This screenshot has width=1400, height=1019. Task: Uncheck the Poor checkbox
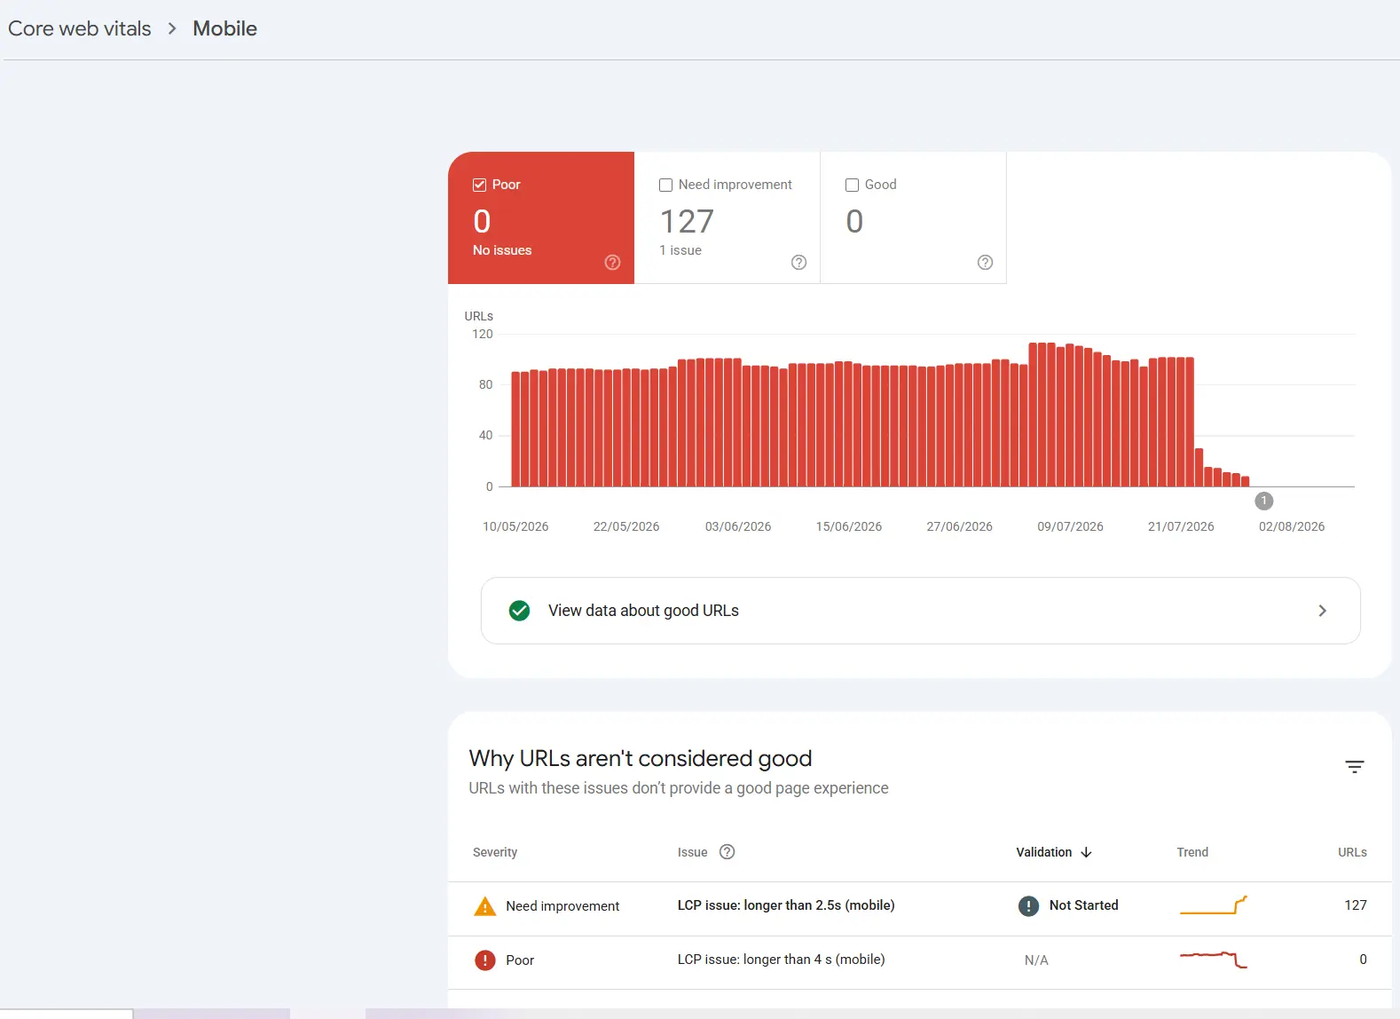[x=479, y=185]
